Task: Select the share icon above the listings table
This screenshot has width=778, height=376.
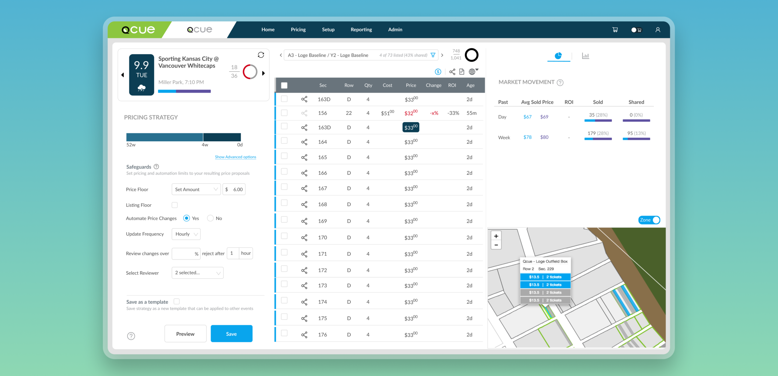Action: tap(452, 72)
